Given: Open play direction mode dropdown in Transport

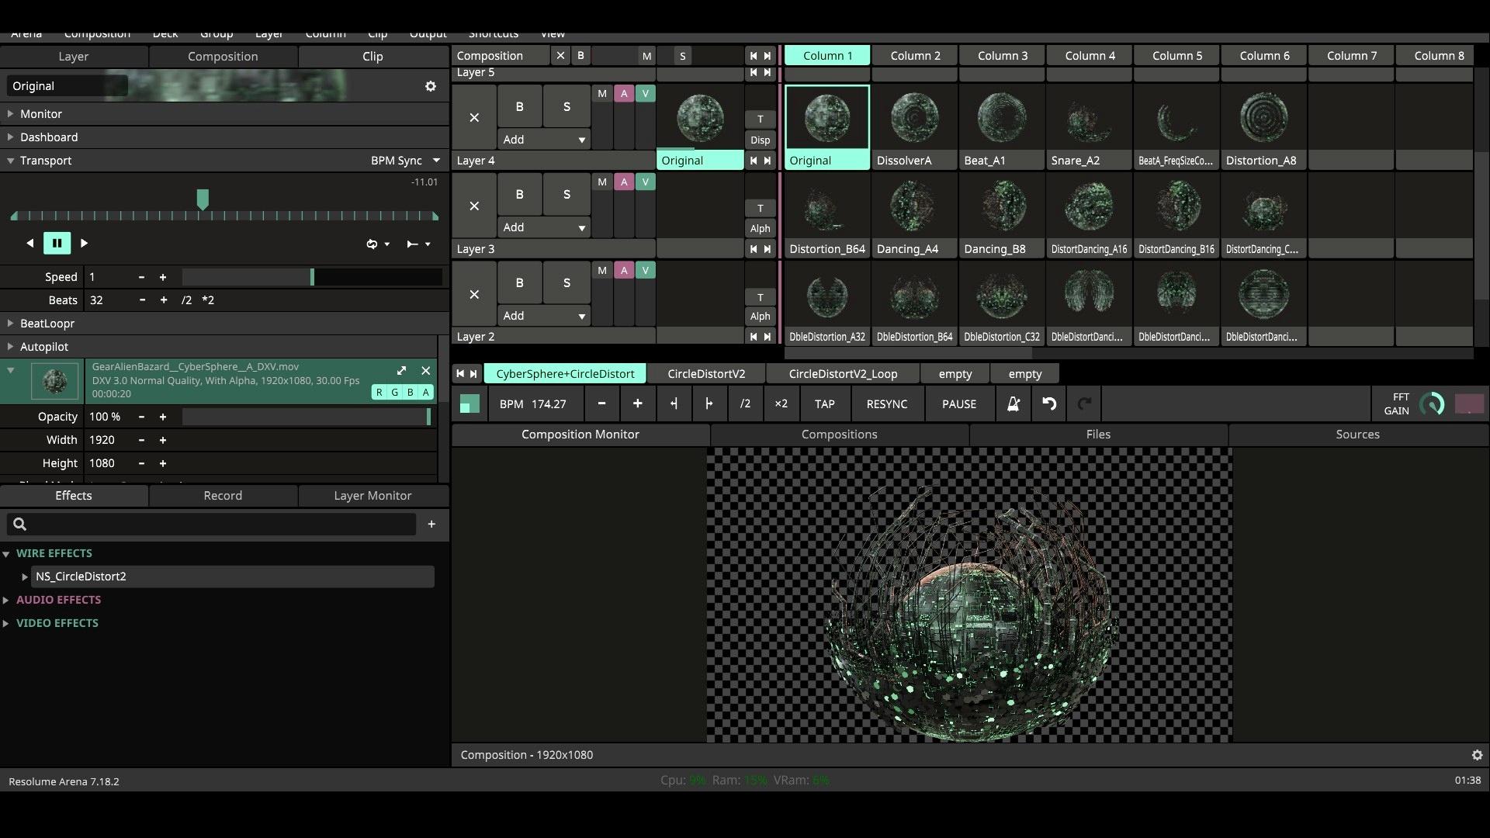Looking at the screenshot, I should point(418,244).
